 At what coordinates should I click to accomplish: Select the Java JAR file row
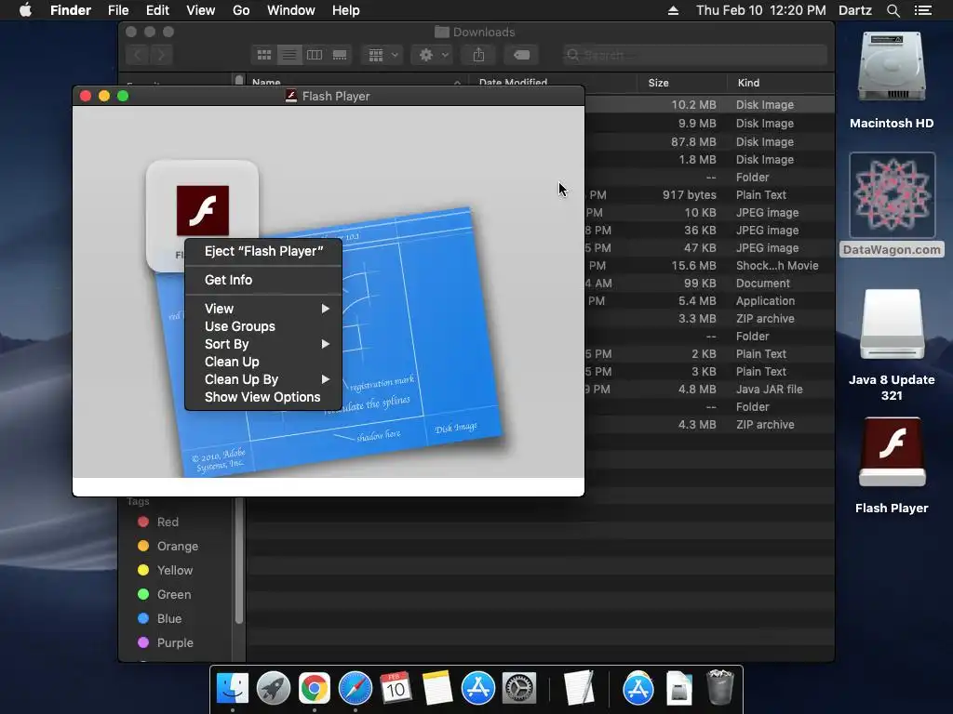coord(709,390)
